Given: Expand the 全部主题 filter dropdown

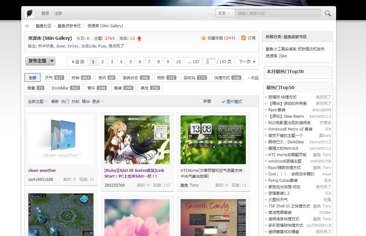Looking at the screenshot, I should tap(37, 102).
